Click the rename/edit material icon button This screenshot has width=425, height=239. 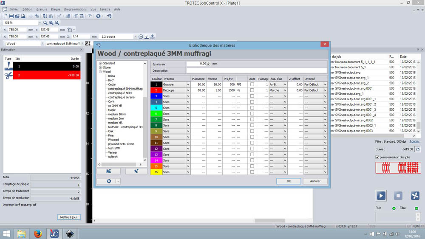point(136,171)
